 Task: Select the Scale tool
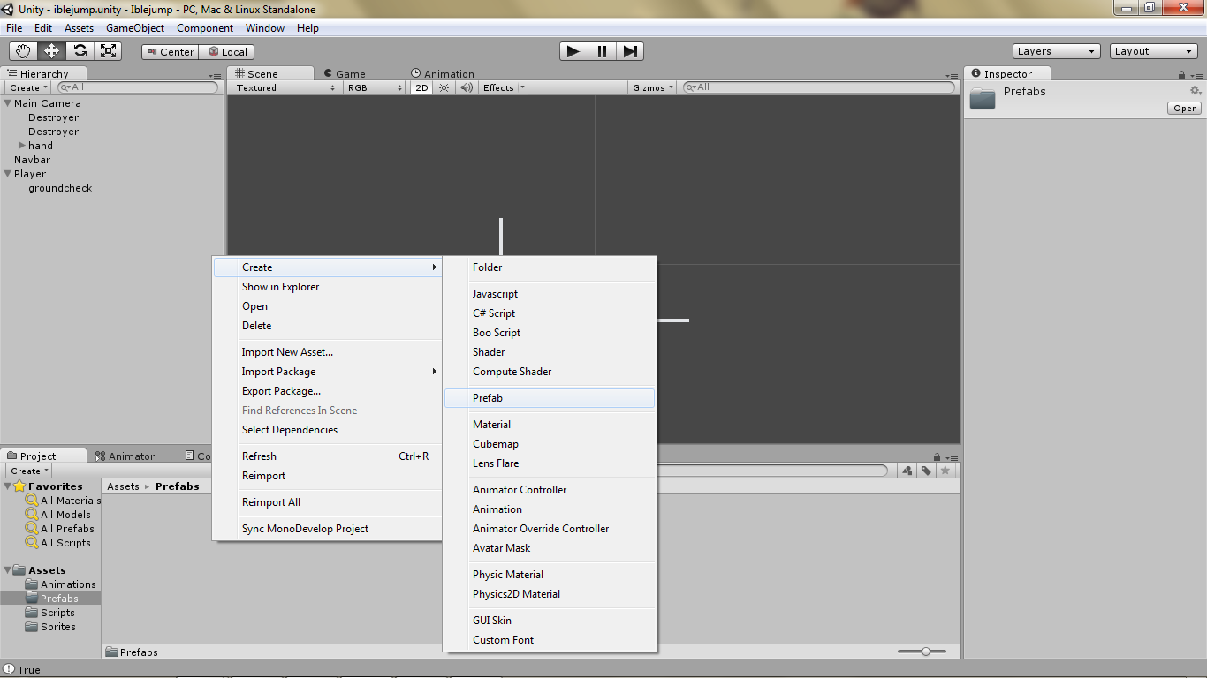(108, 50)
